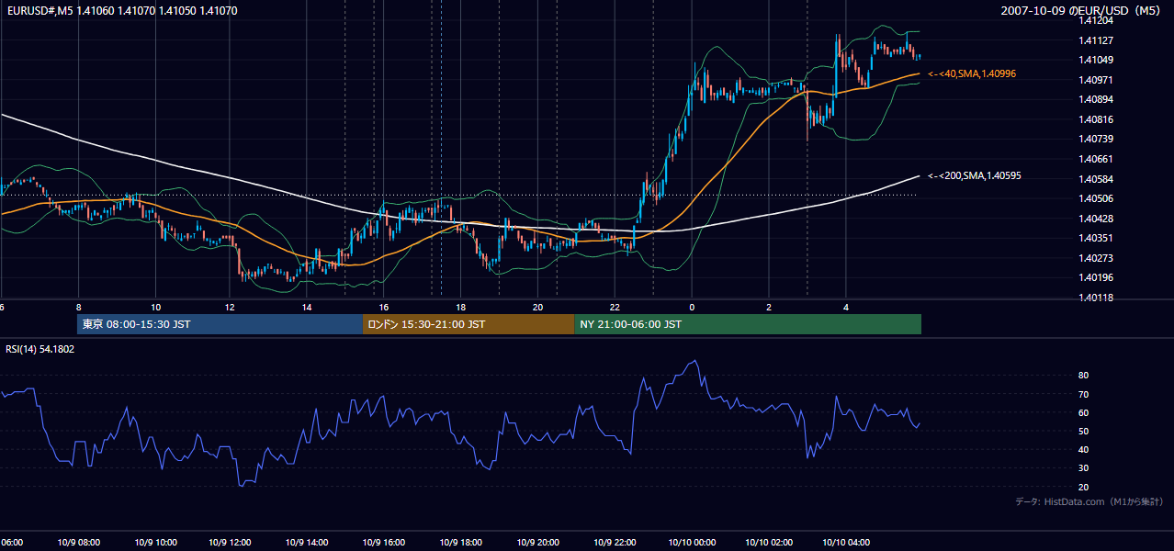Click the RSI 70 level label

[1084, 394]
